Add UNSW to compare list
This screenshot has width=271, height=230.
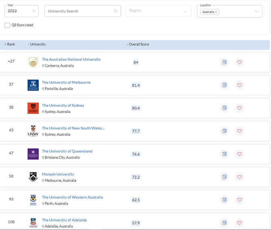pos(224,131)
